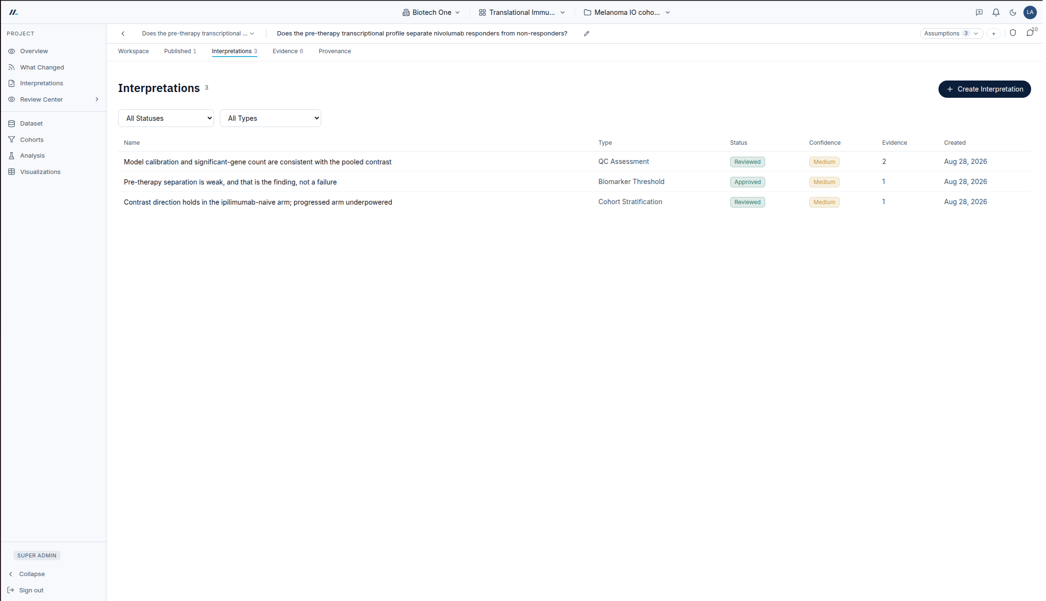Open the Biotech One organization dropdown
Image resolution: width=1046 pixels, height=601 pixels.
431,12
